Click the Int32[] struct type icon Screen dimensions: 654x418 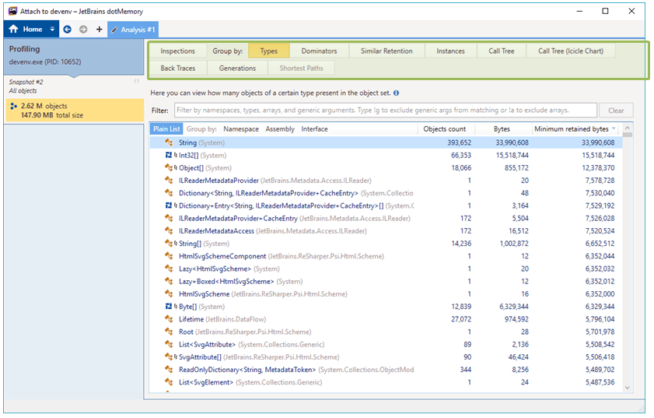click(169, 155)
